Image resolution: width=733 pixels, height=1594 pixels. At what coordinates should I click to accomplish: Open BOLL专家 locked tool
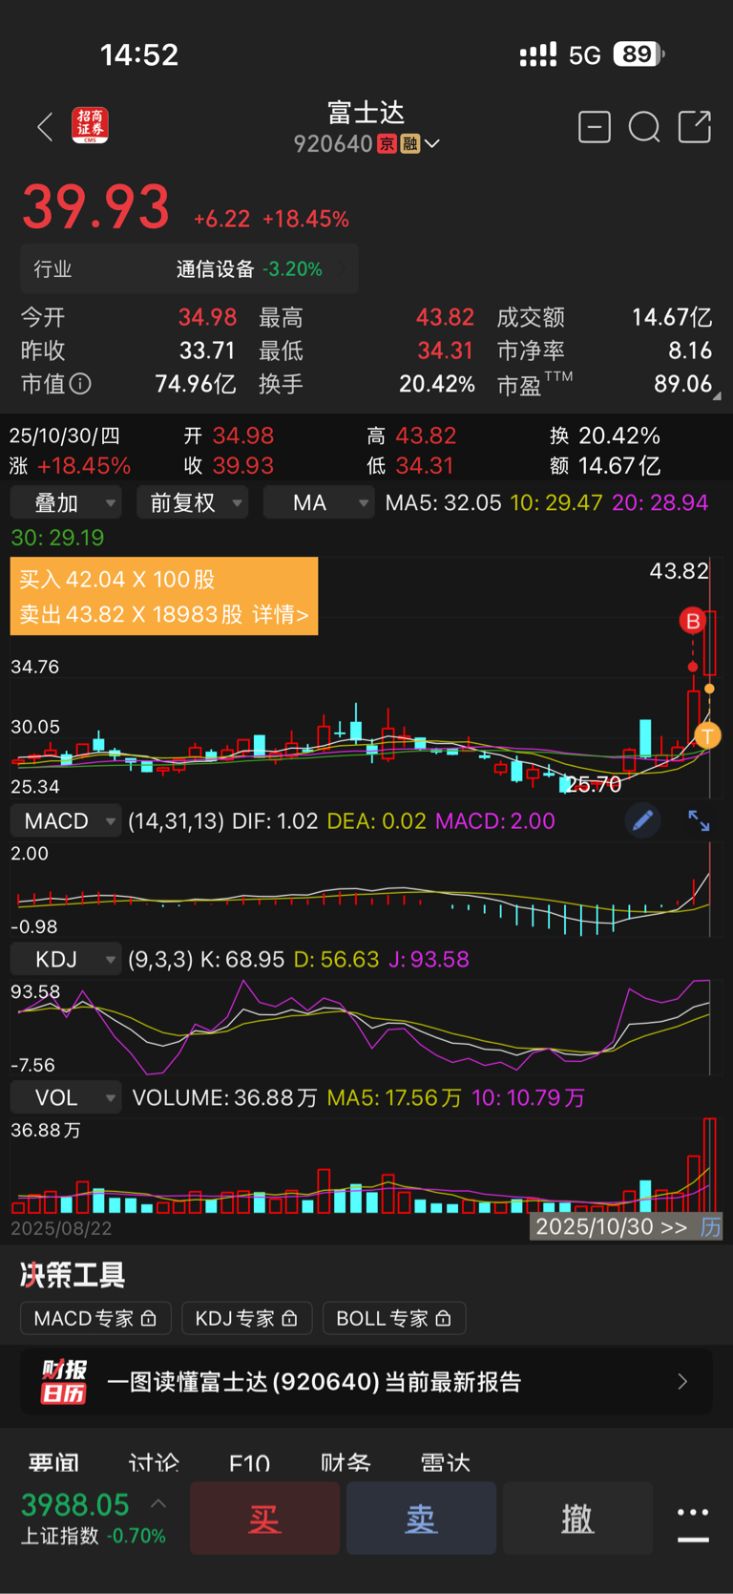click(x=393, y=1318)
